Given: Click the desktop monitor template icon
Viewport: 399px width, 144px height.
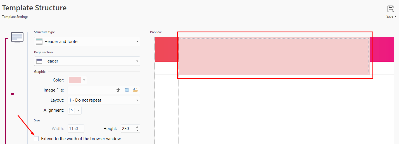Looking at the screenshot, I should [x=17, y=37].
